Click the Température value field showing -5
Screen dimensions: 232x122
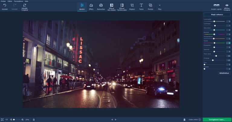(228, 39)
